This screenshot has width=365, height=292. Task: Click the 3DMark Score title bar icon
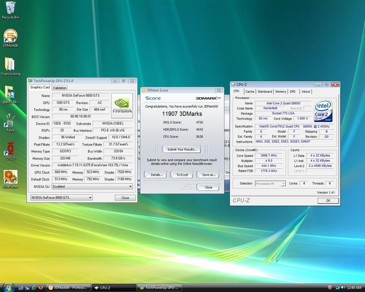[x=144, y=90]
